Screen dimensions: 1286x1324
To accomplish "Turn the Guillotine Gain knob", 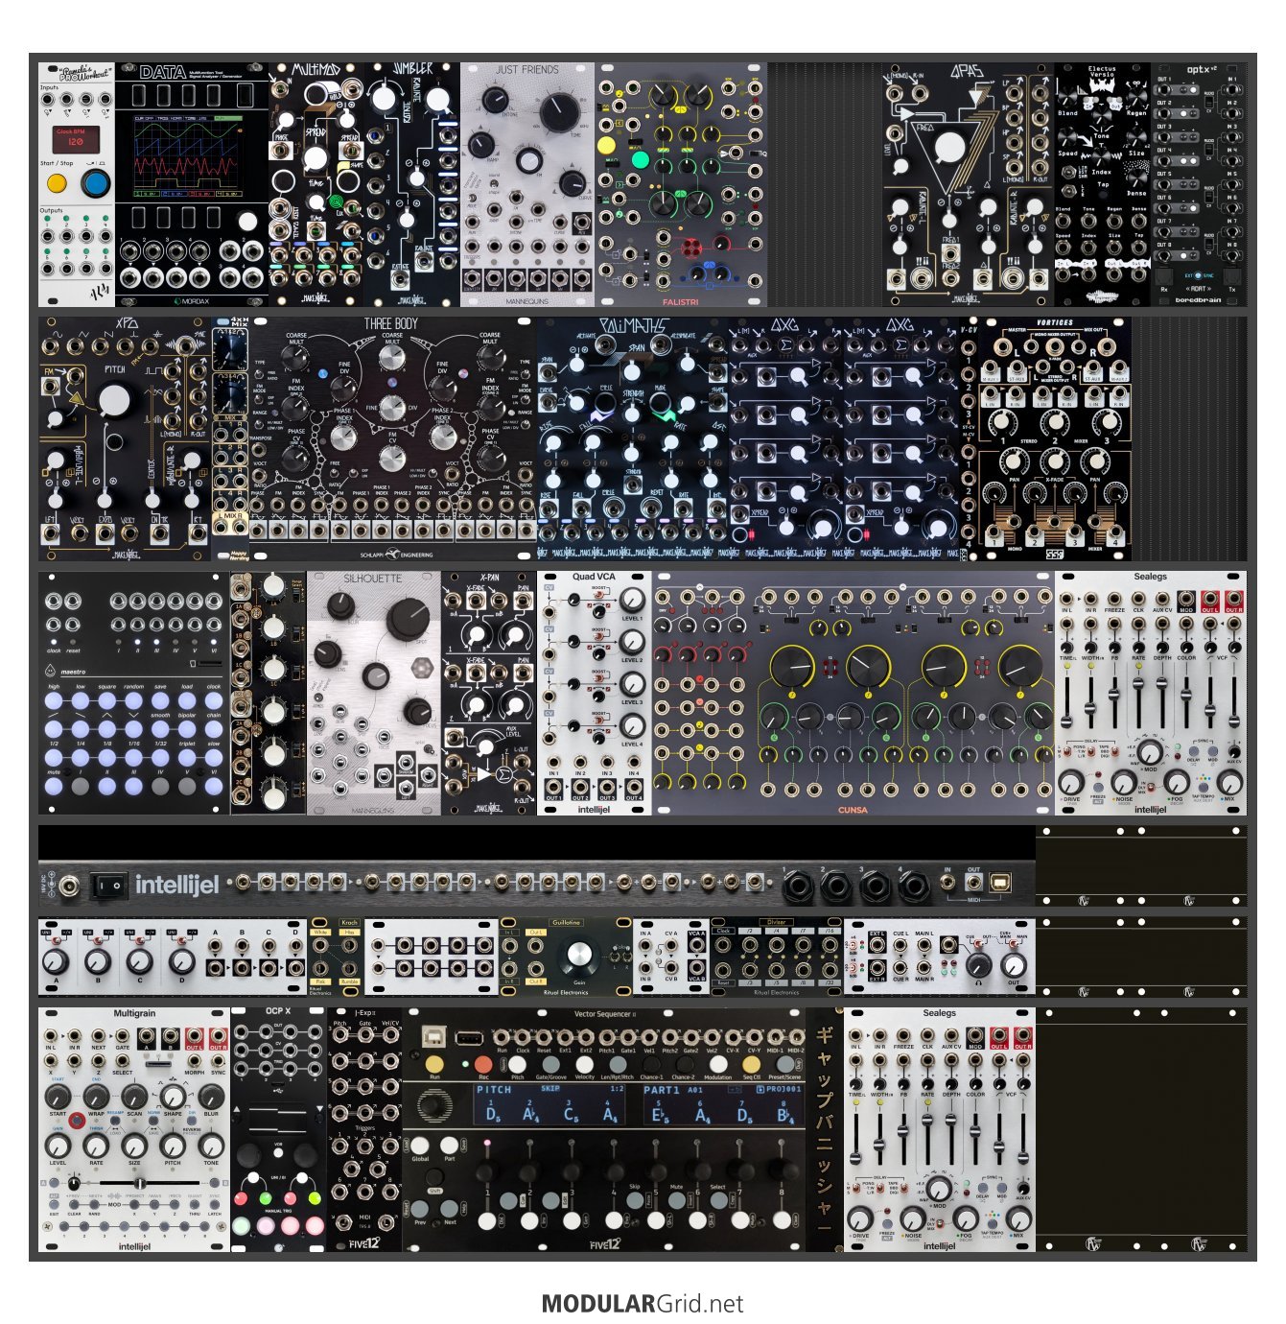I will coord(580,956).
